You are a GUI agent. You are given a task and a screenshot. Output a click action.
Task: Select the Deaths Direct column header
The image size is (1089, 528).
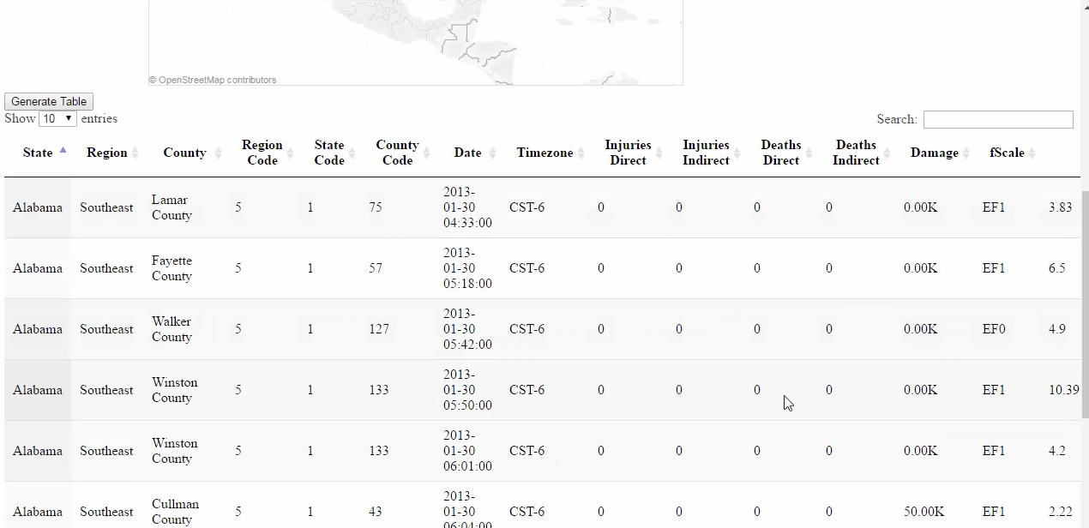[780, 153]
